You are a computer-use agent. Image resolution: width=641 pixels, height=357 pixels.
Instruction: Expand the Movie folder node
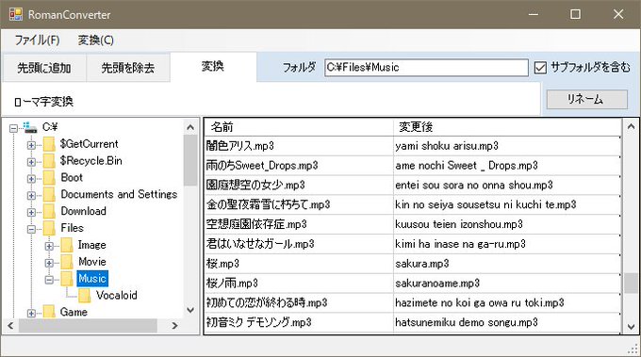49,263
